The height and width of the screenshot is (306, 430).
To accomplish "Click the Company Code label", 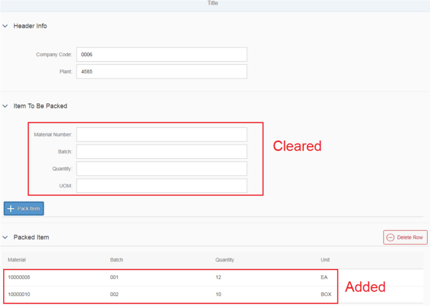I will (x=54, y=54).
